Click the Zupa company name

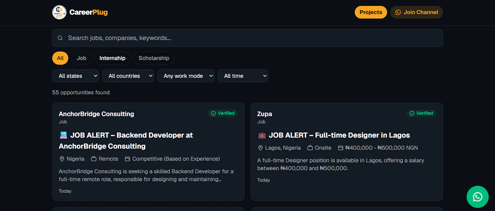(x=265, y=114)
